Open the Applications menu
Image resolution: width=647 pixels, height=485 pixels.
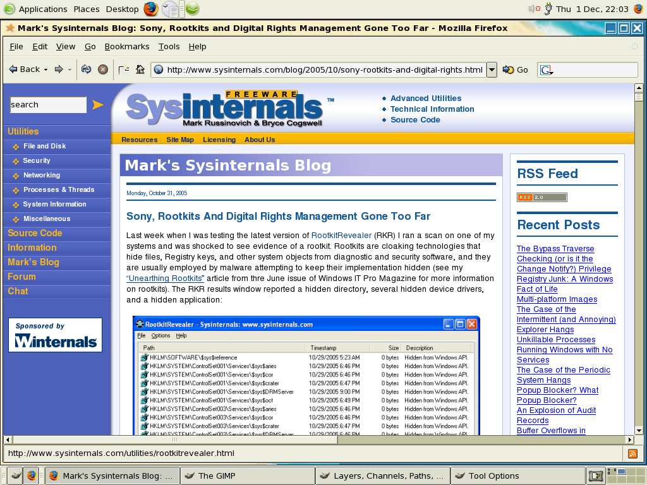pyautogui.click(x=43, y=9)
